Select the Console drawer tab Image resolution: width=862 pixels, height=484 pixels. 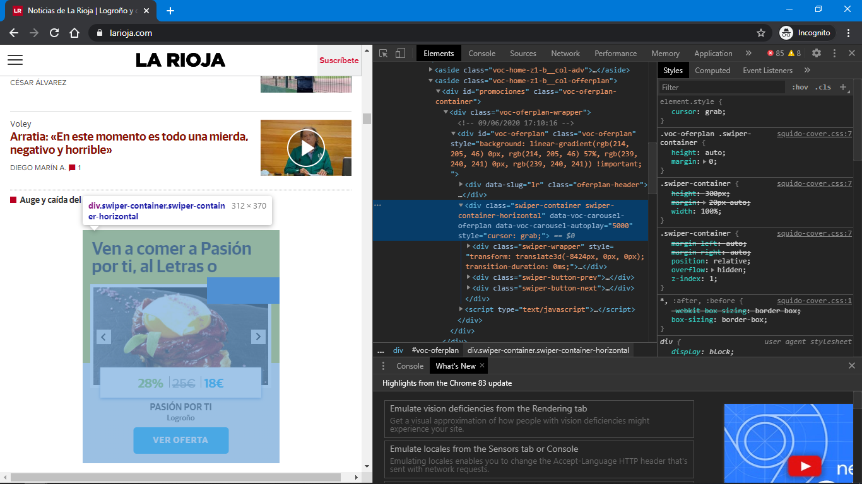point(410,366)
